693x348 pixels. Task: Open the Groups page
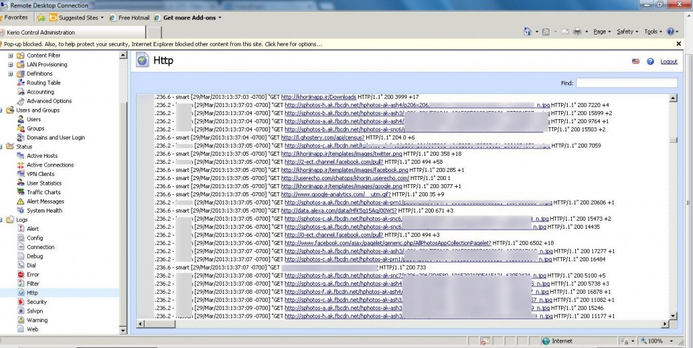[x=35, y=128]
